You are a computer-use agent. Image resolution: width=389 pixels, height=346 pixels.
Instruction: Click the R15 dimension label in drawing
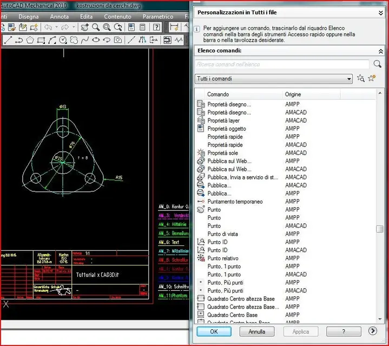coord(119,177)
